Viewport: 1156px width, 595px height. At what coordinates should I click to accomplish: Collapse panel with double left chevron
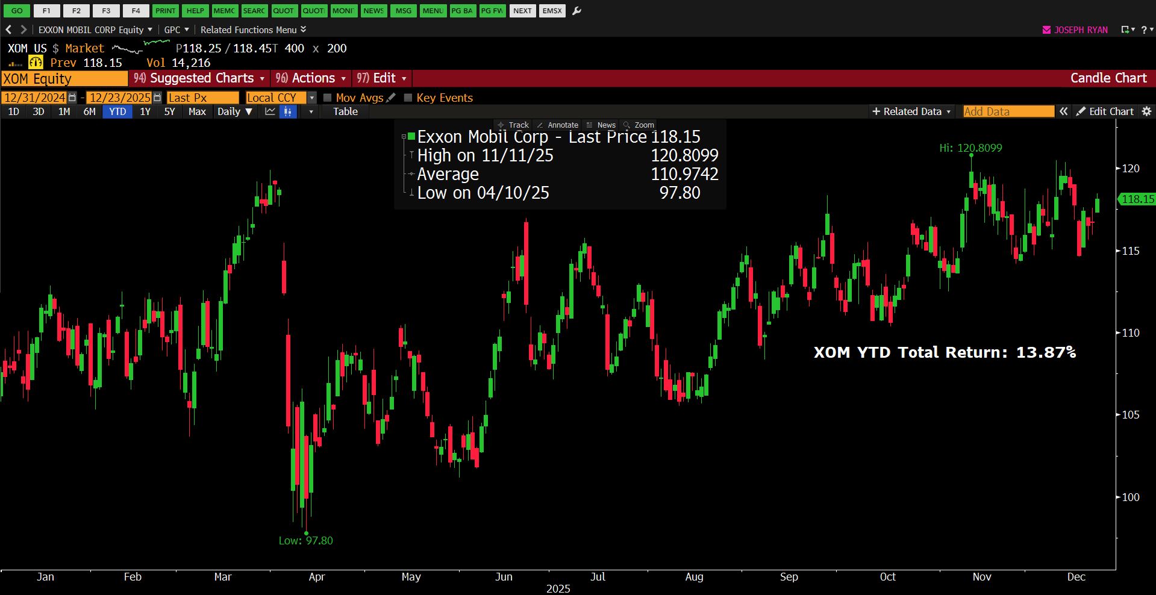pos(1064,111)
